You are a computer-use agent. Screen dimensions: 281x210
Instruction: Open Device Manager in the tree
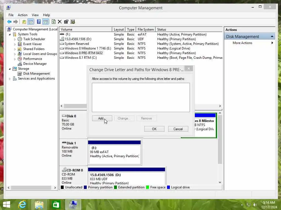pyautogui.click(x=35, y=64)
